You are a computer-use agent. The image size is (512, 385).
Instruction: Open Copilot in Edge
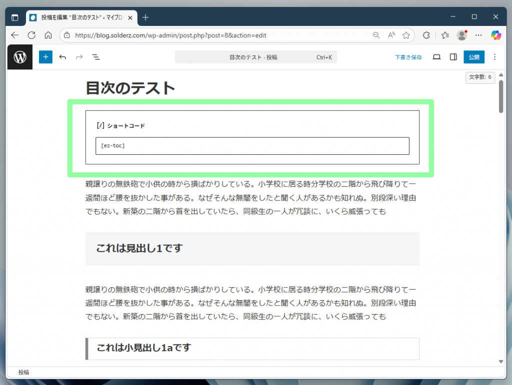pyautogui.click(x=496, y=35)
